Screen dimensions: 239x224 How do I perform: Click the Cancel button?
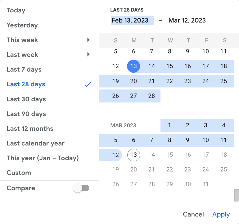193,214
